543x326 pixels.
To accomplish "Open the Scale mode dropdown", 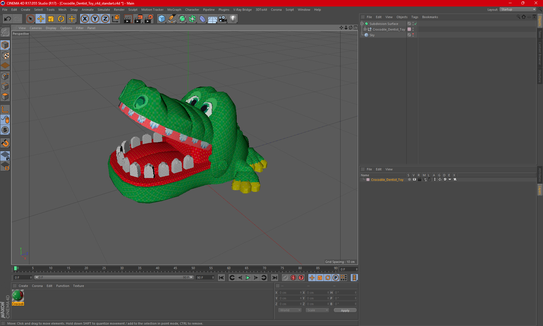I will tap(317, 310).
